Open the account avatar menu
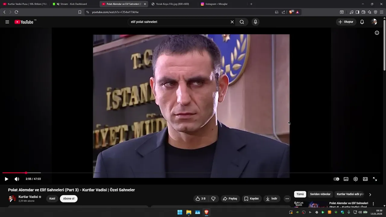 [x=374, y=22]
